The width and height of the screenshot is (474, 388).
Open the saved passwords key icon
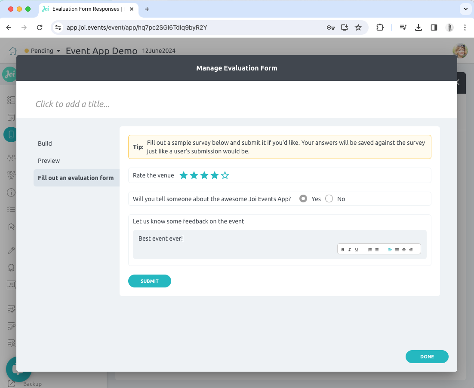coord(331,27)
